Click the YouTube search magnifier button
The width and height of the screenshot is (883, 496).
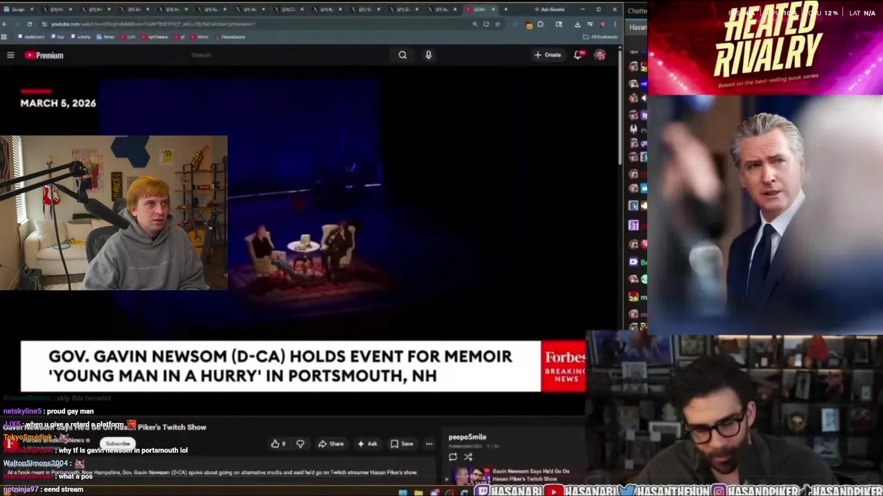point(403,55)
